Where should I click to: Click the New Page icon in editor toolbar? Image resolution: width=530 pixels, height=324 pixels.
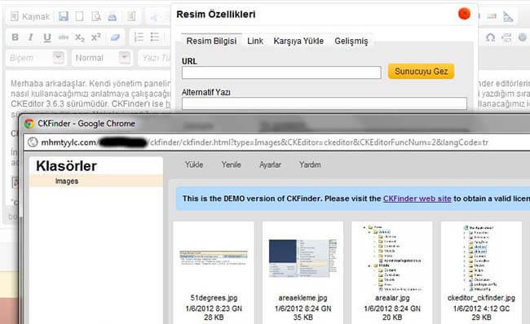coord(79,16)
